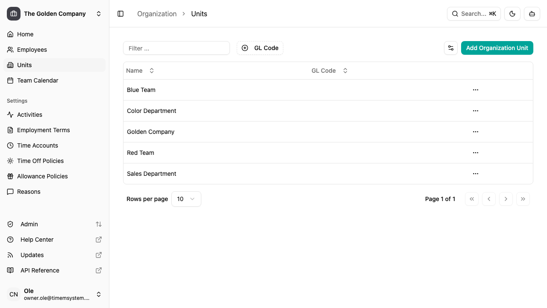The height and width of the screenshot is (308, 547).
Task: Open the Search box
Action: [x=473, y=14]
